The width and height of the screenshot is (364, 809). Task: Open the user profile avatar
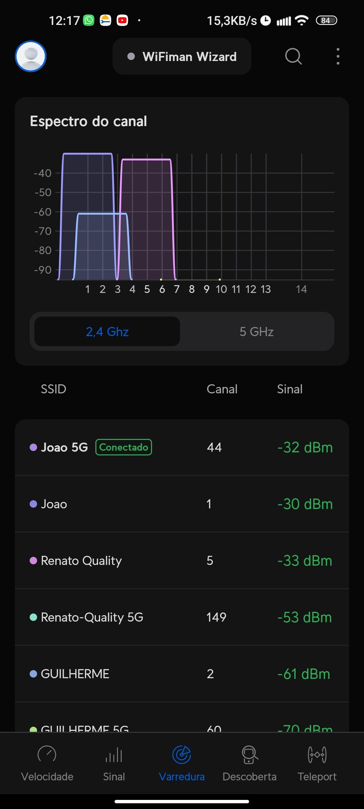coord(31,56)
